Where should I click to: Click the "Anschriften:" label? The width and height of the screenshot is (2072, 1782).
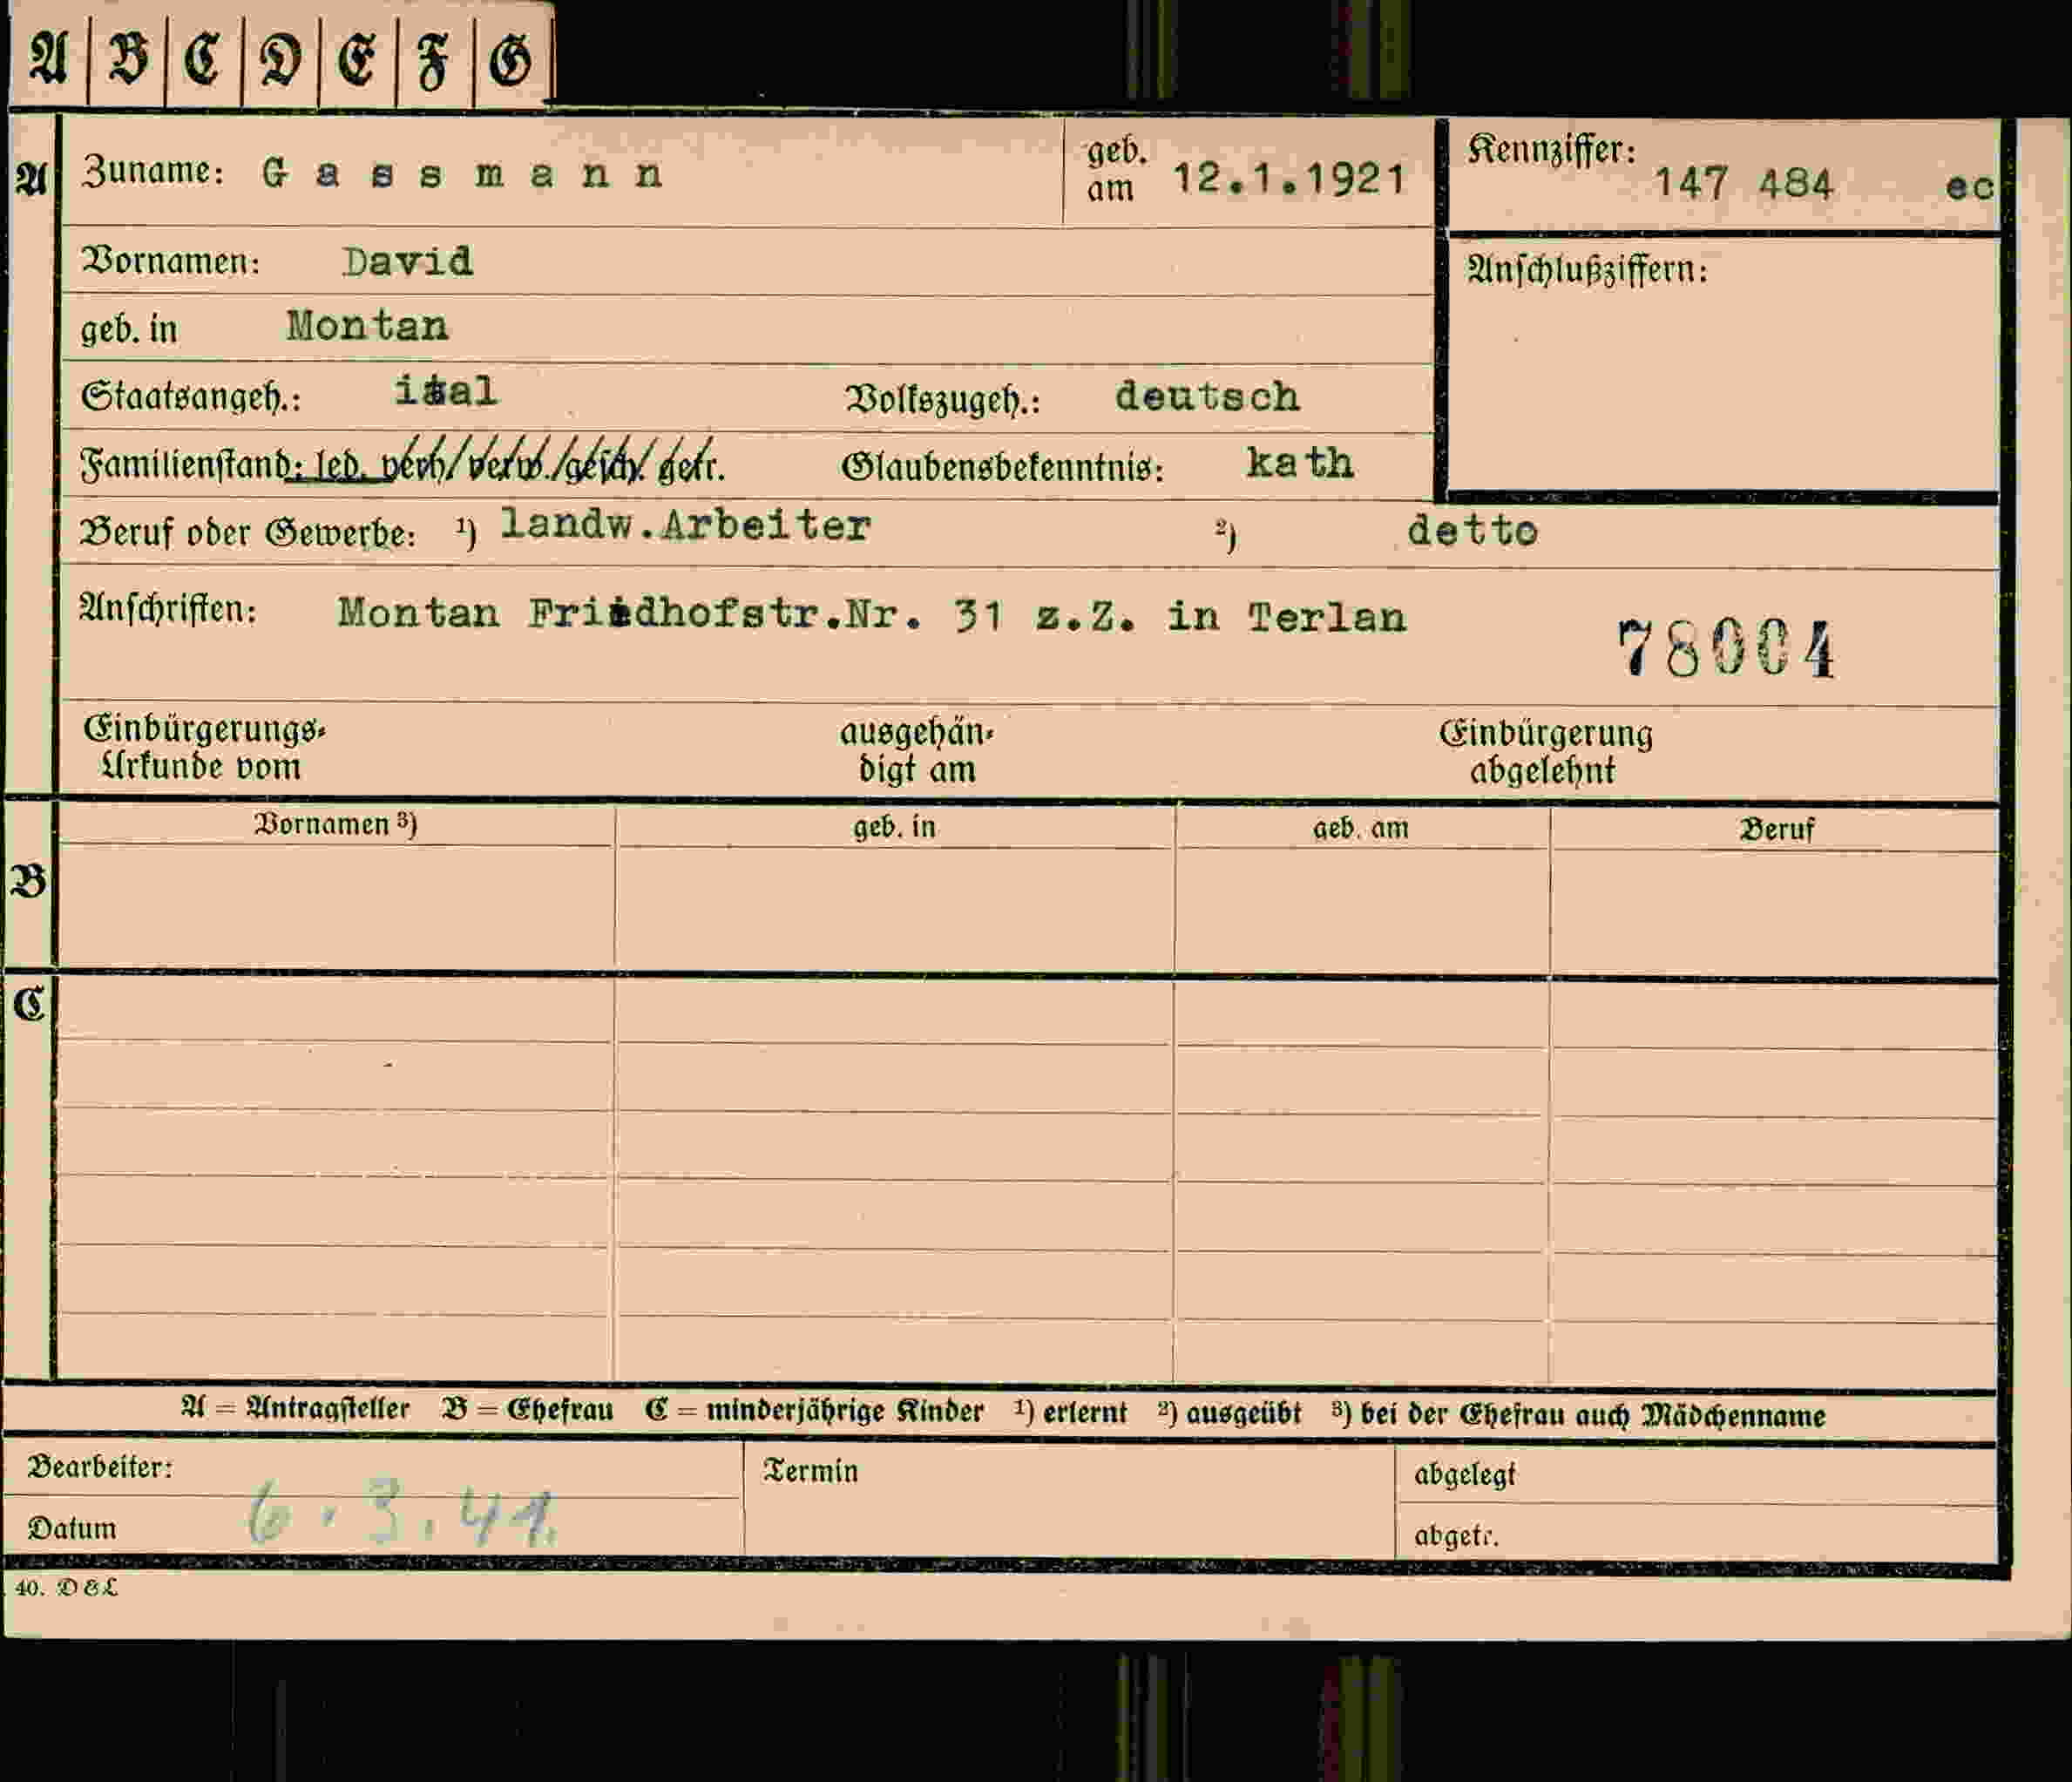(x=168, y=608)
